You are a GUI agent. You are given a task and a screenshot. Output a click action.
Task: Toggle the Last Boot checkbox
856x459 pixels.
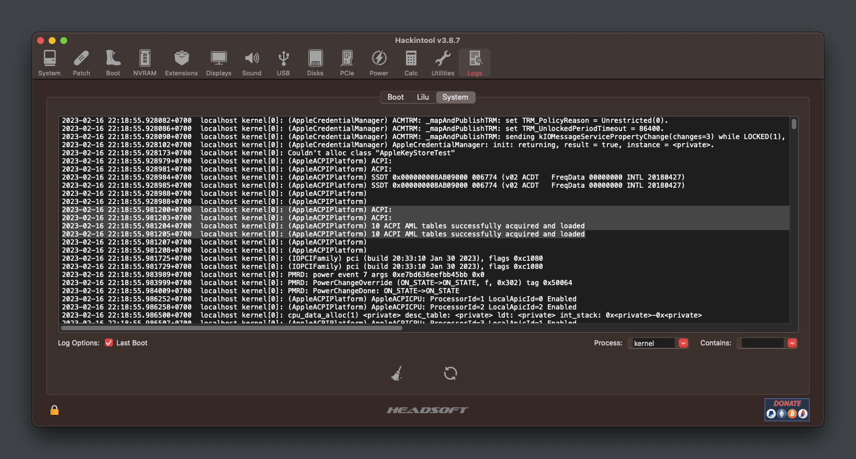tap(109, 343)
